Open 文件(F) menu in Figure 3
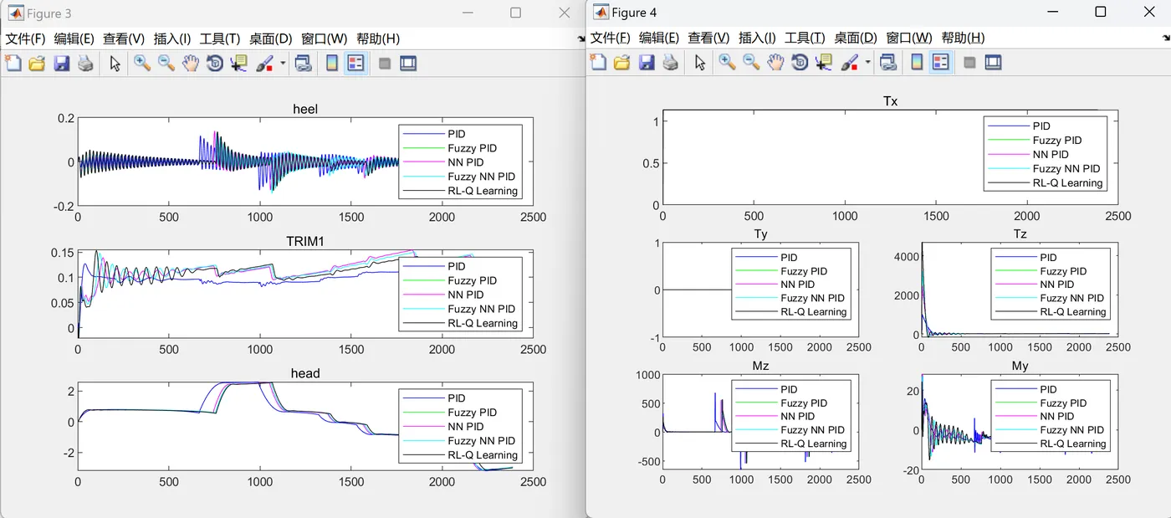 25,38
